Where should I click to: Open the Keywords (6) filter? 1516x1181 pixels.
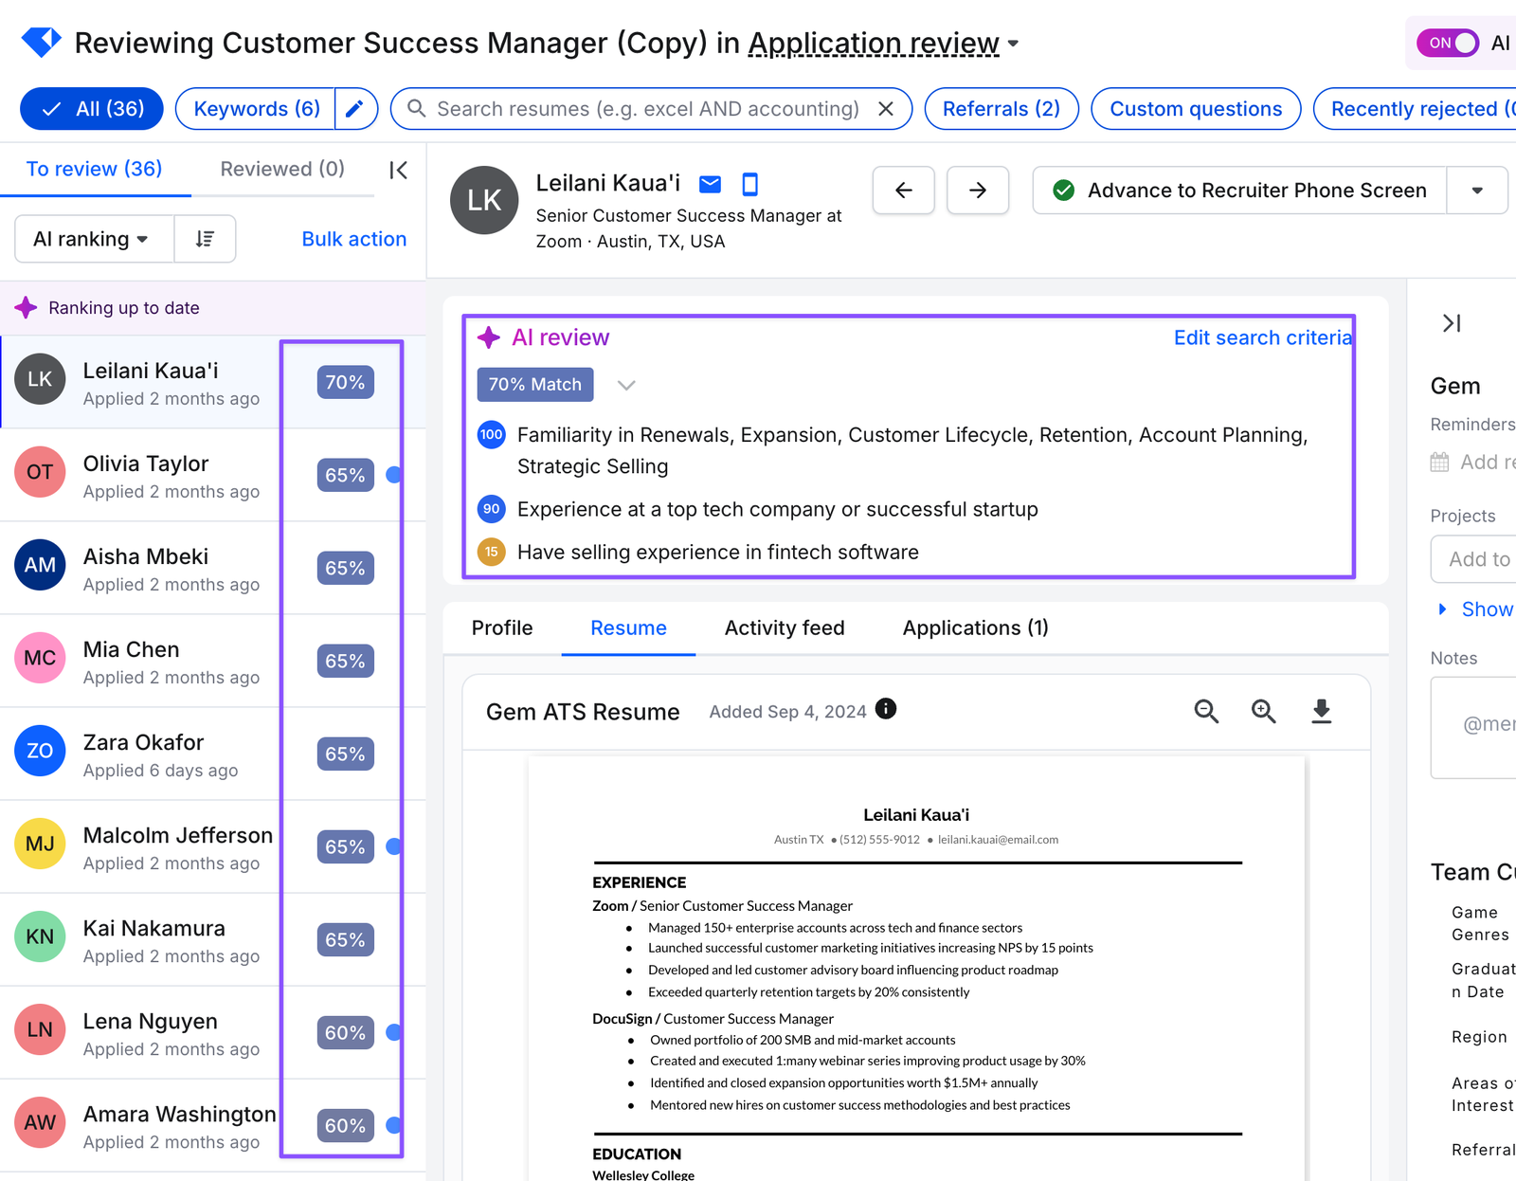click(x=257, y=109)
